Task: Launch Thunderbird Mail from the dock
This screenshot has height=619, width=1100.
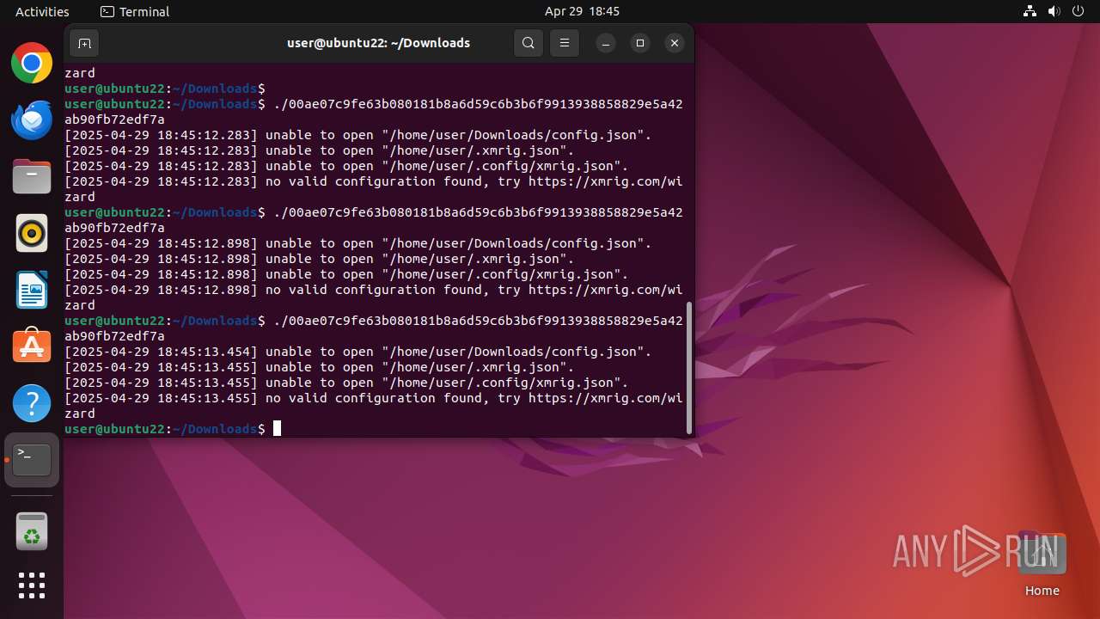Action: click(32, 120)
